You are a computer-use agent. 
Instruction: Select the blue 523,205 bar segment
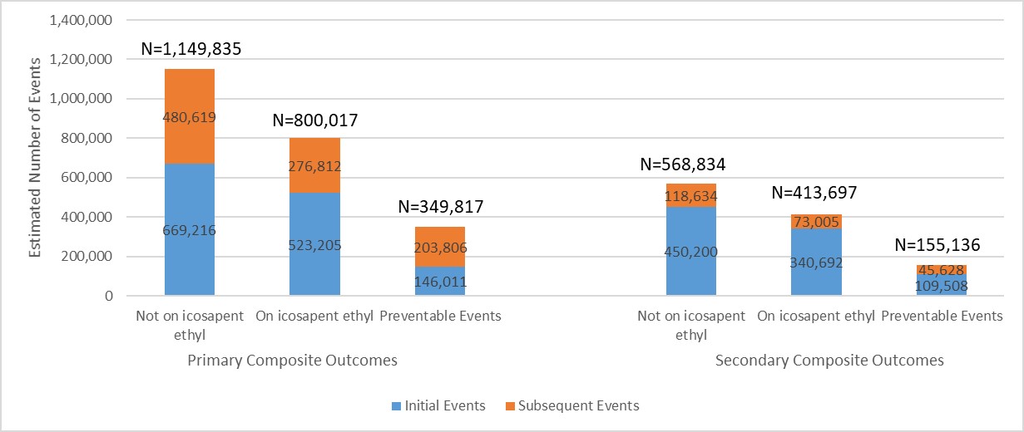coord(315,244)
